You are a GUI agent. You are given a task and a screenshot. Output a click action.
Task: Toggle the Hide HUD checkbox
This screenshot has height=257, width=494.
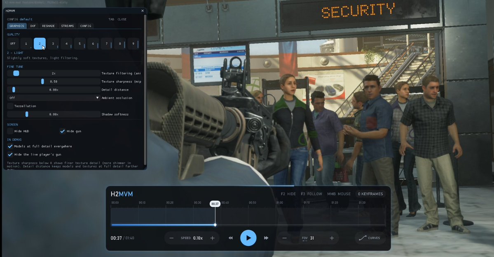point(10,131)
